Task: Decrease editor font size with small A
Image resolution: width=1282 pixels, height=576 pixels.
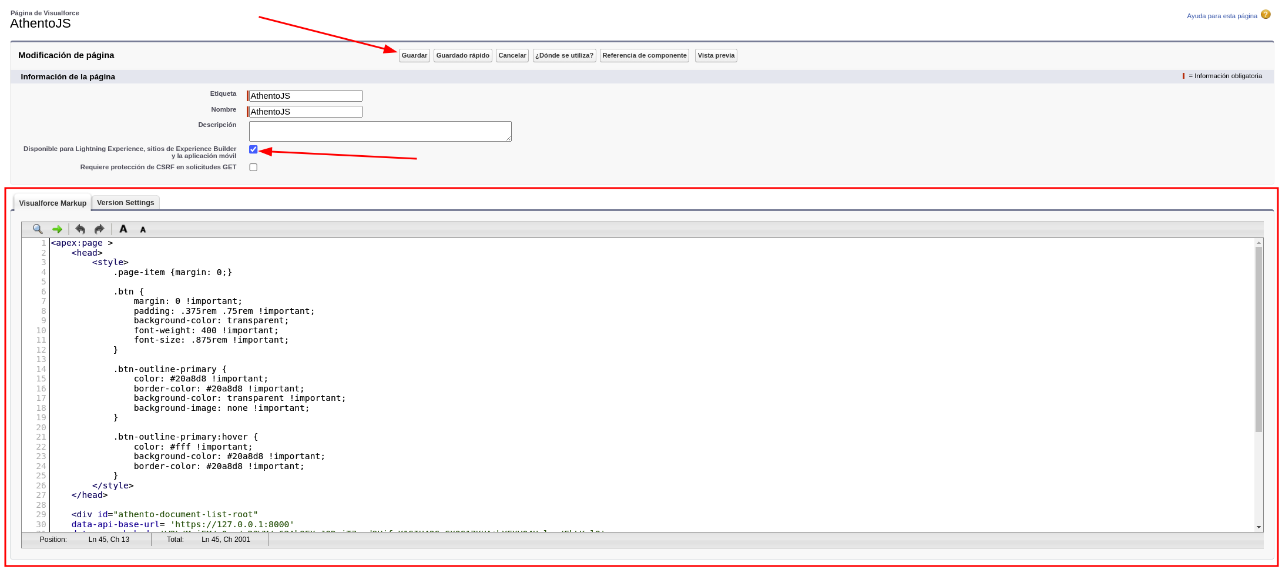Action: 143,230
